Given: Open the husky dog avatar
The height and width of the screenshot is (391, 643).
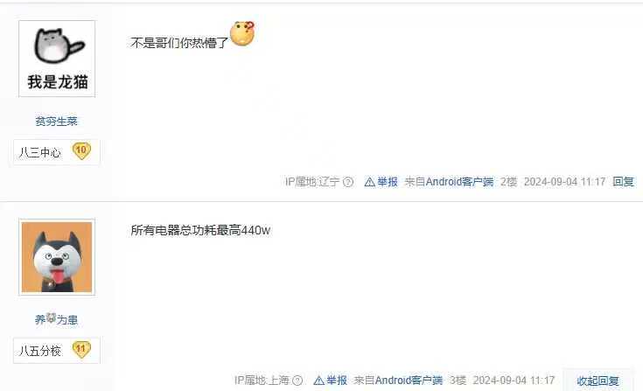Looking at the screenshot, I should tap(57, 257).
